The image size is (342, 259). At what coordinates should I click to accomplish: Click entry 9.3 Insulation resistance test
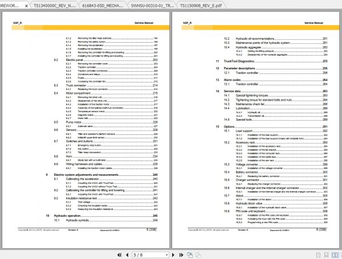106,198
